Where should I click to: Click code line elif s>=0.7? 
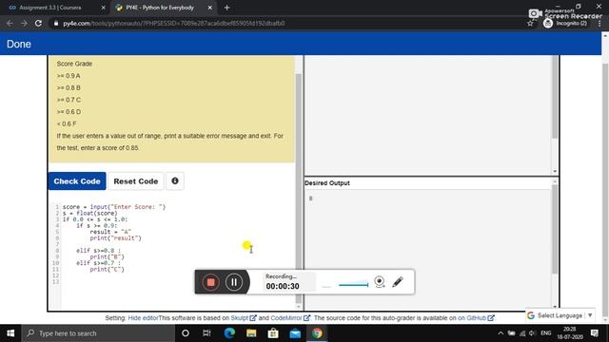(x=98, y=263)
